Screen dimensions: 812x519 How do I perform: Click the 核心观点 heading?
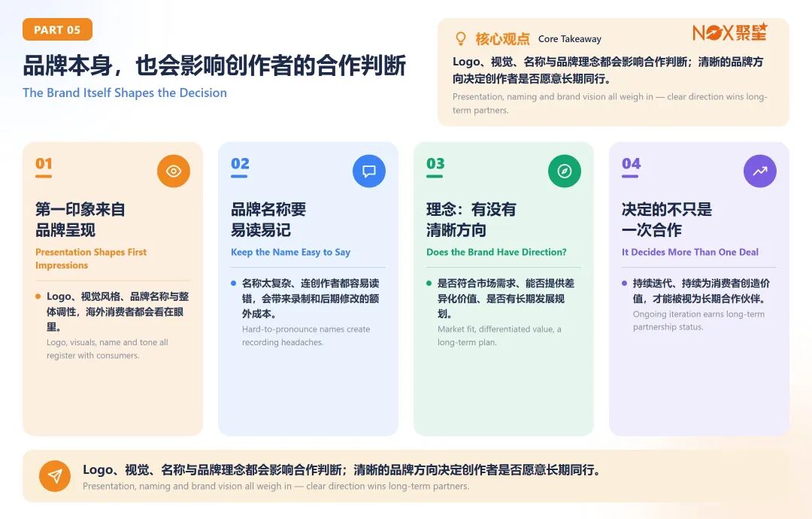tap(502, 39)
